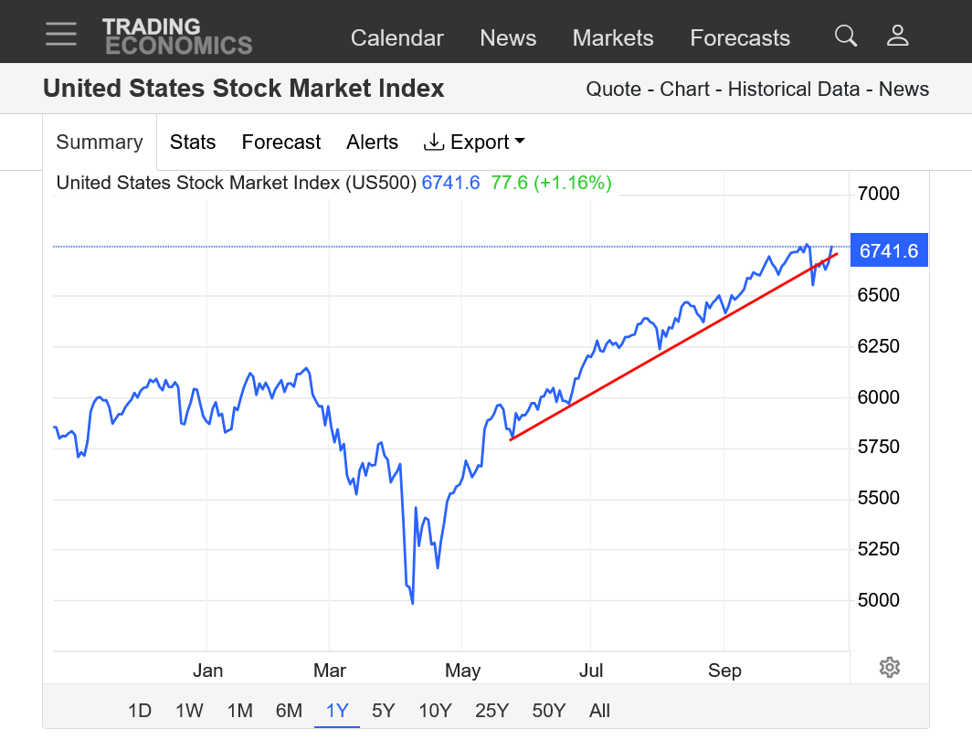Set chart range to 1D
Viewport: 972px width, 750px height.
pyautogui.click(x=140, y=711)
